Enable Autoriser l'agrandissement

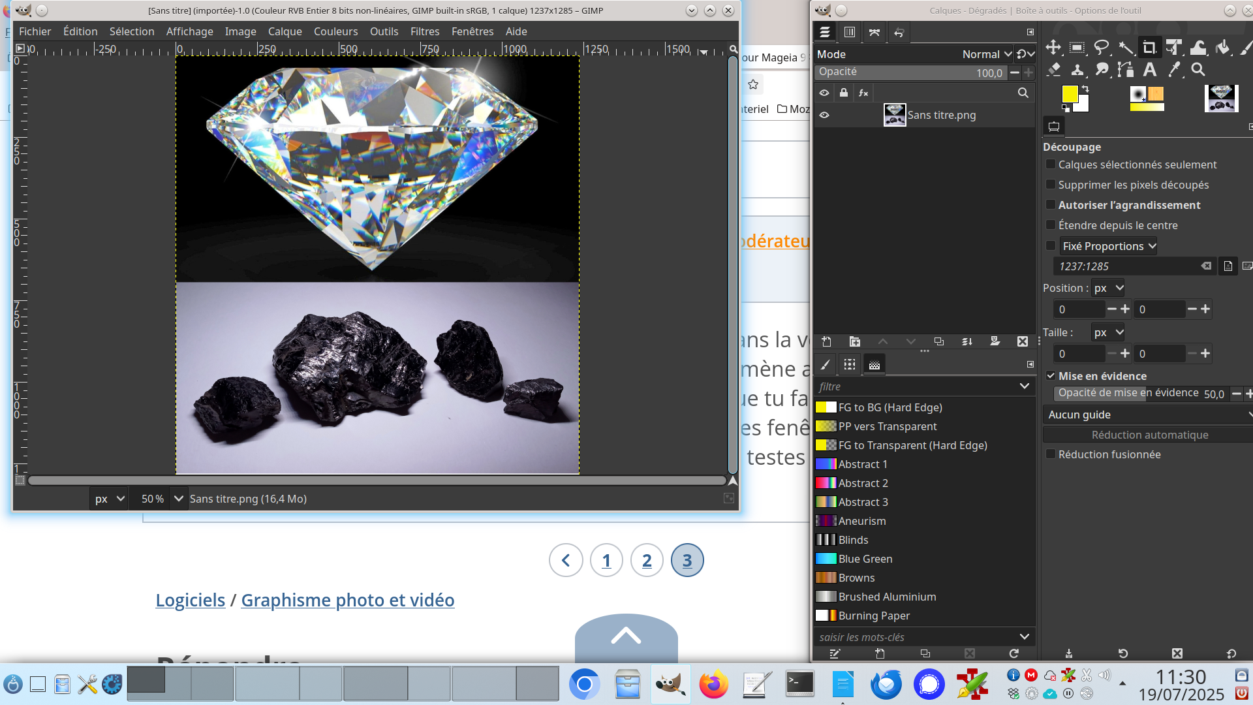[1051, 205]
